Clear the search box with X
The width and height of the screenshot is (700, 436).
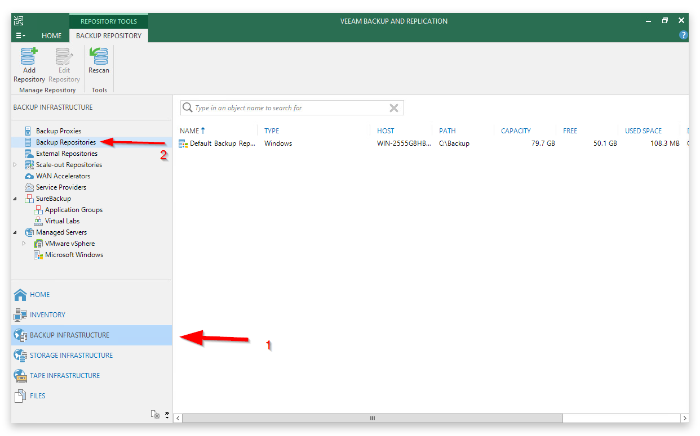(x=394, y=108)
